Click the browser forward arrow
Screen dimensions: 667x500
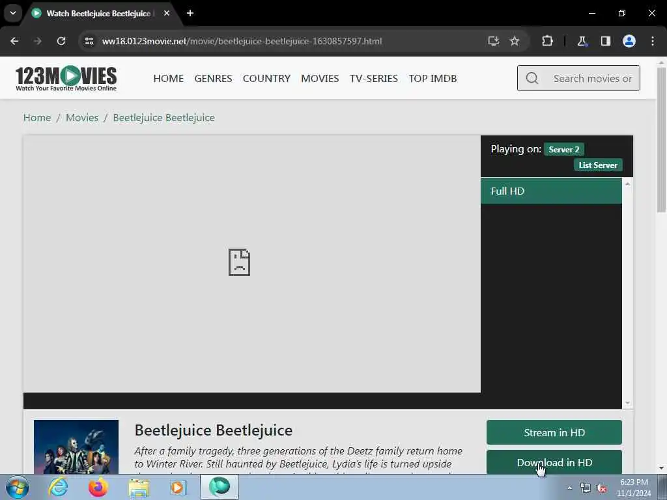pos(37,41)
